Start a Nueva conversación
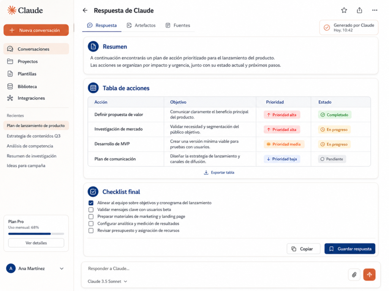The width and height of the screenshot is (389, 291). point(36,30)
